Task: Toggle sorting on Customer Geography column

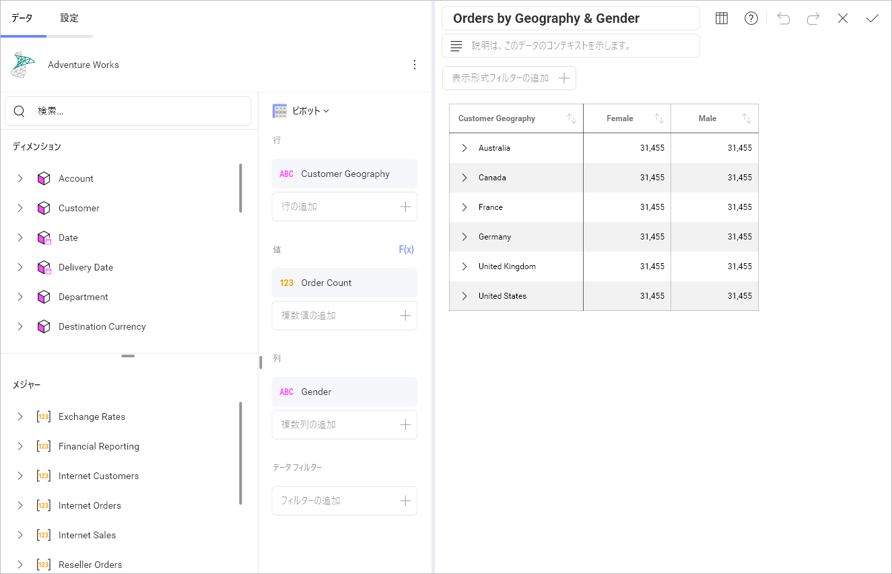Action: tap(572, 118)
